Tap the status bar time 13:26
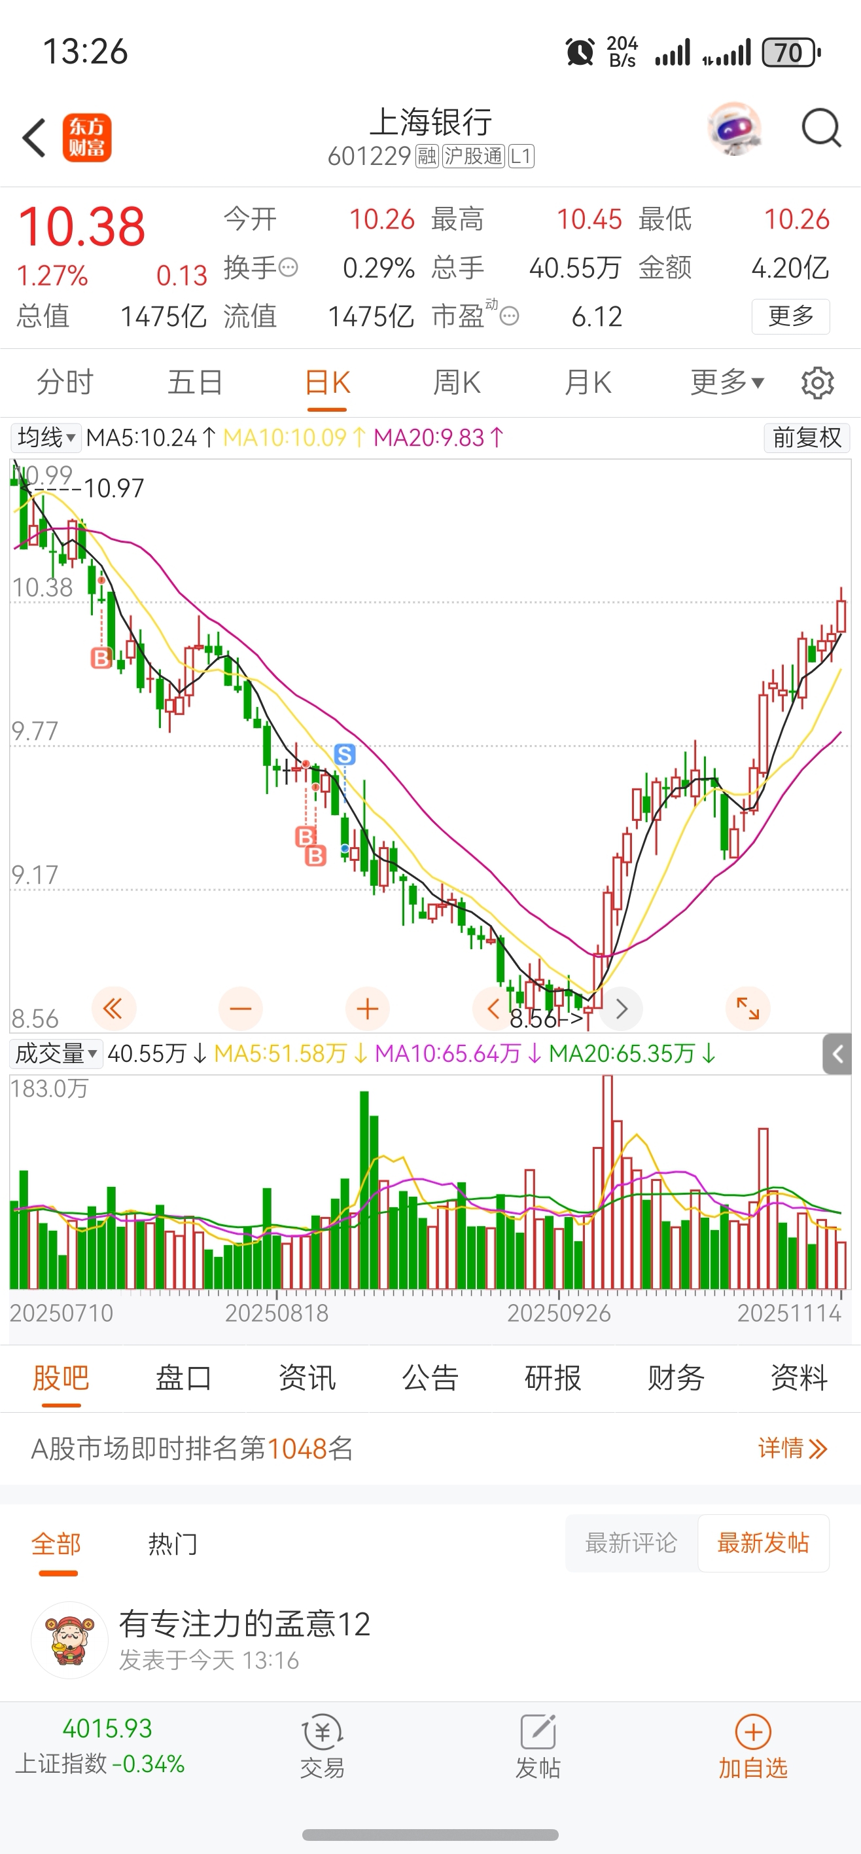Viewport: 861px width, 1854px height. click(x=86, y=52)
